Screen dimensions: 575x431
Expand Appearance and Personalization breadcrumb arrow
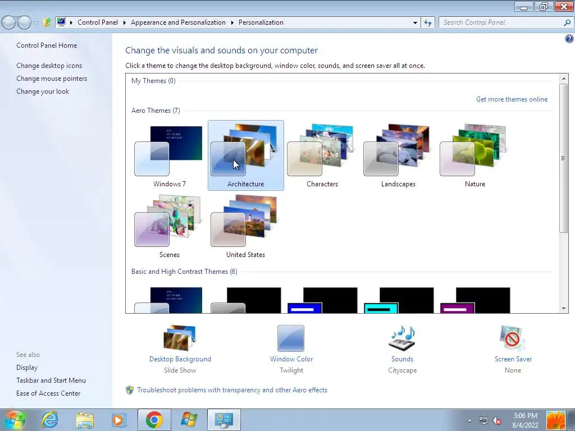tap(232, 22)
